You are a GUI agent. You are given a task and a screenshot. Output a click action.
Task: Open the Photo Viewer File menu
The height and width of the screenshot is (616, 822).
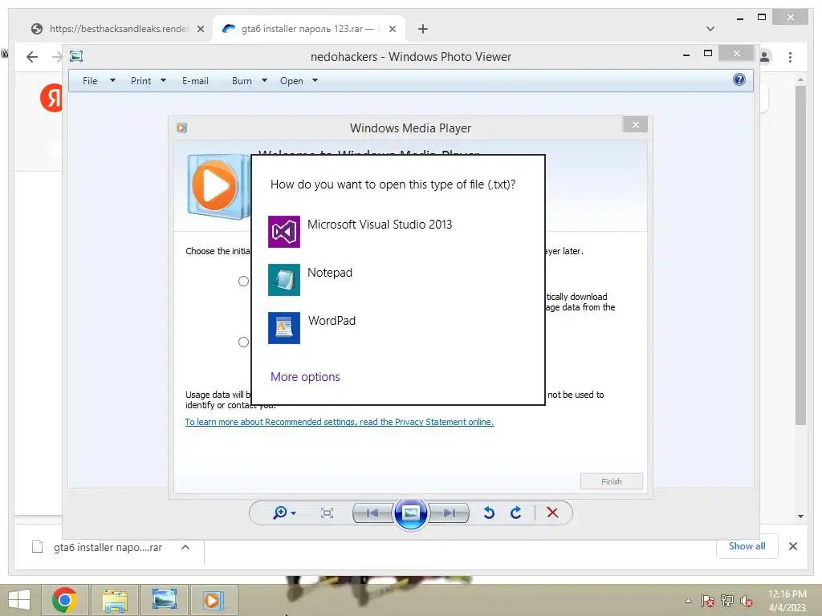click(x=90, y=81)
